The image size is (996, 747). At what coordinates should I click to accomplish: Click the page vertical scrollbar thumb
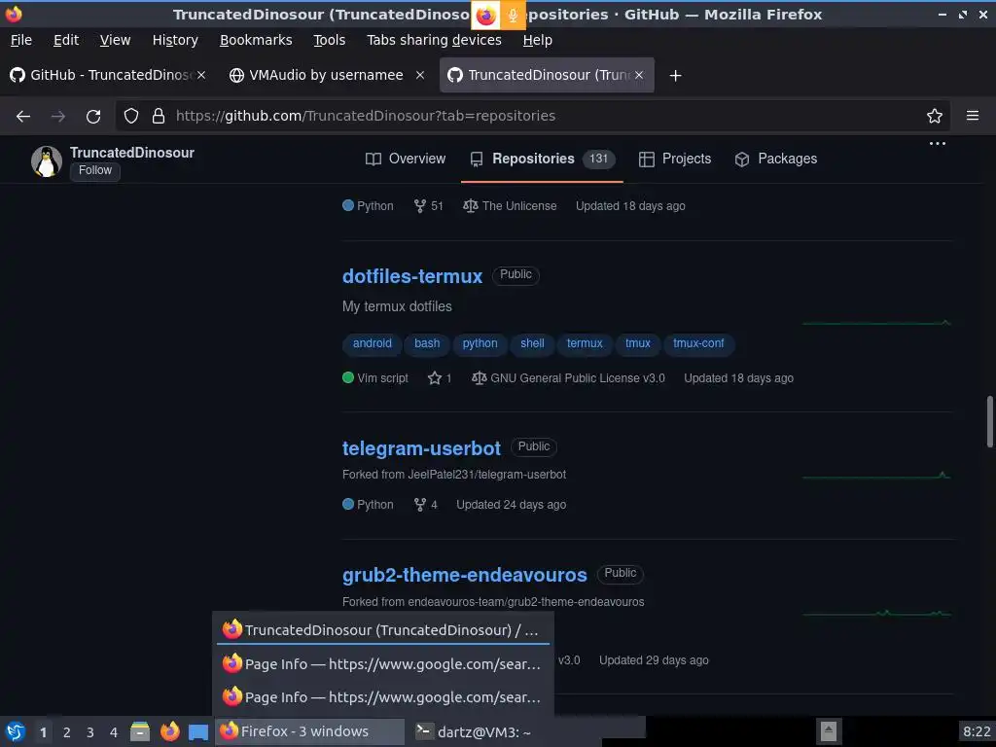989,422
